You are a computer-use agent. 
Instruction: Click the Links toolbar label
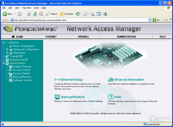(x=166, y=20)
